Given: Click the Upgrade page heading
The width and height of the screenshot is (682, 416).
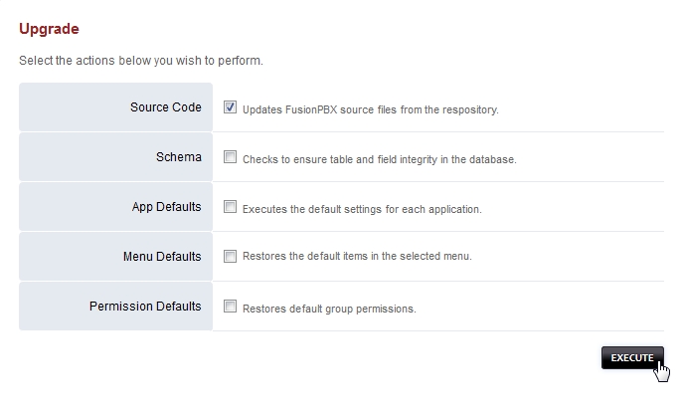Looking at the screenshot, I should [49, 29].
